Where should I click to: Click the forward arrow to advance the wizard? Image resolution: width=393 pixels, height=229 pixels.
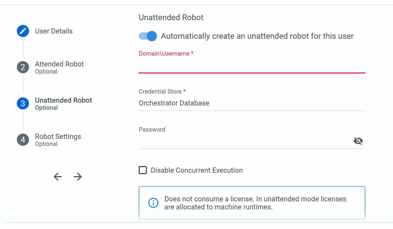[77, 177]
